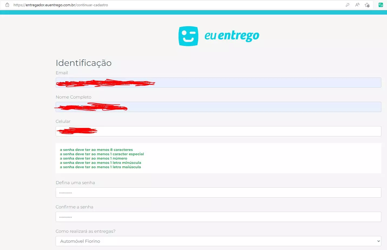This screenshot has height=250, width=387.
Task: Add page to favorites star icon
Action: tap(367, 5)
